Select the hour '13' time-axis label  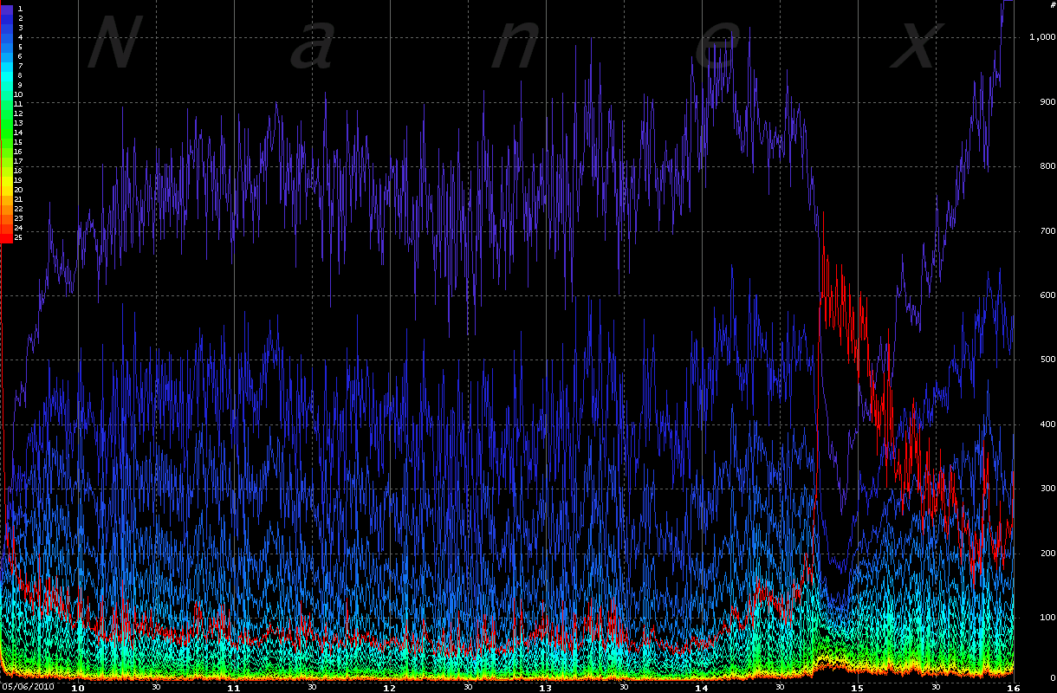545,688
